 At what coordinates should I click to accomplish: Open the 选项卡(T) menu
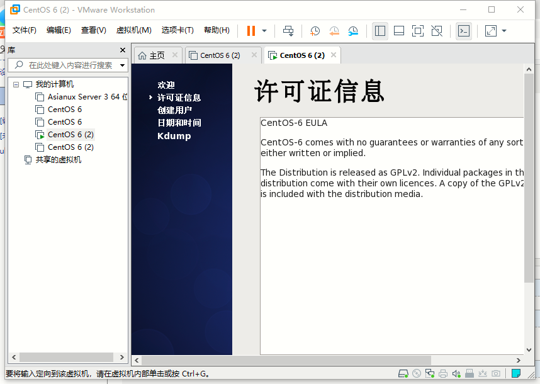click(x=177, y=30)
